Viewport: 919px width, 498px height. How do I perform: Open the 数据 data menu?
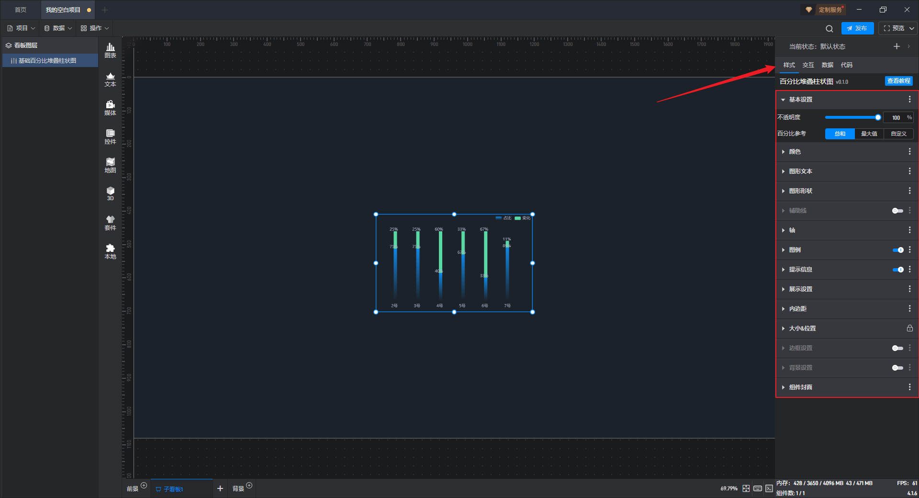pyautogui.click(x=58, y=28)
